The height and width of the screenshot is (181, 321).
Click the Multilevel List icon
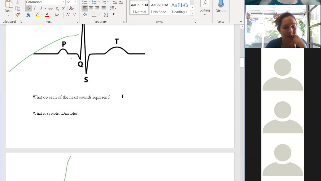(x=104, y=2)
